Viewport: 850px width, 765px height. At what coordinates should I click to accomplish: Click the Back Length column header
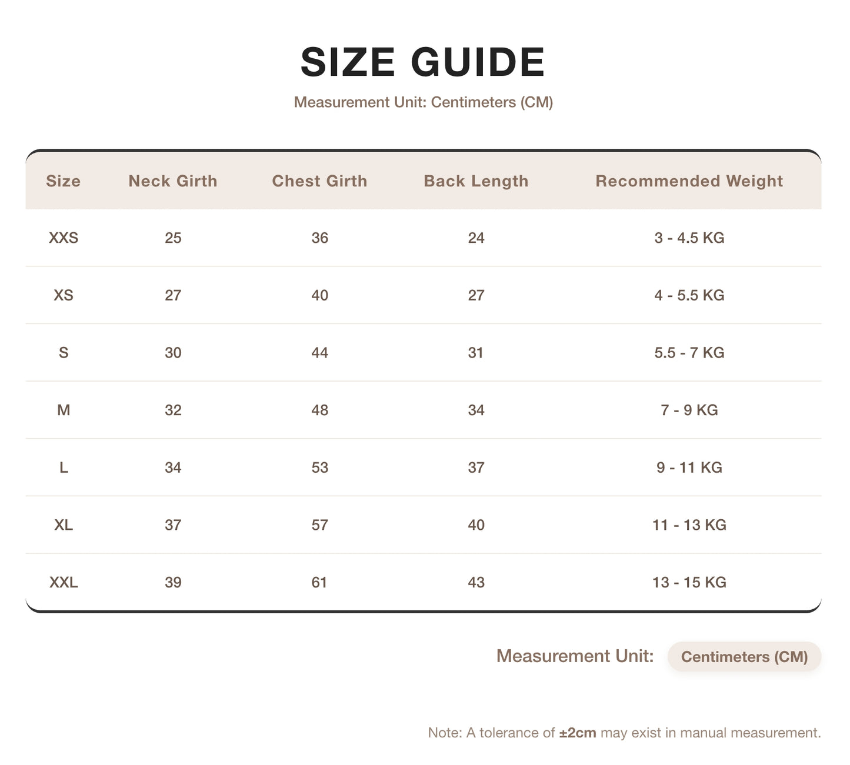pyautogui.click(x=476, y=181)
